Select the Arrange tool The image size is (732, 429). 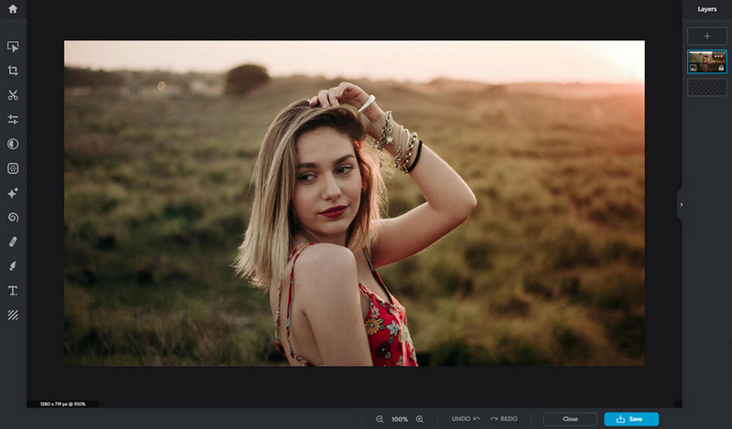pos(13,47)
